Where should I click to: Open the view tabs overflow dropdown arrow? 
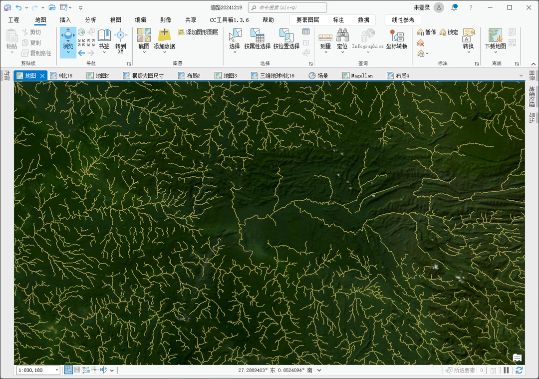[x=521, y=76]
